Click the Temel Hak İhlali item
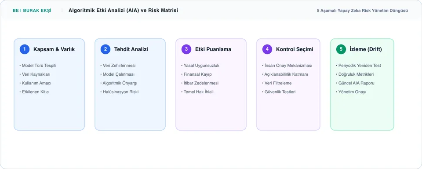The height and width of the screenshot is (169, 422). tap(197, 92)
